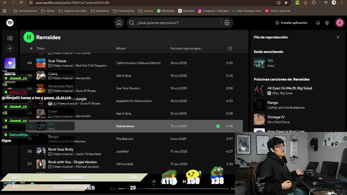Click Rock Your Body song title
347x195 pixels.
click(x=61, y=149)
